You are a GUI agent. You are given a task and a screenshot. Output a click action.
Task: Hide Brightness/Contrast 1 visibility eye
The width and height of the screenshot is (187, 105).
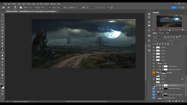[154, 69]
